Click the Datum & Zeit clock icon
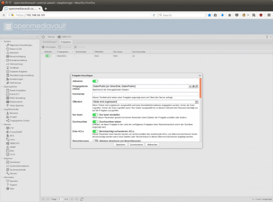Image resolution: width=273 pixels, height=202 pixels. (x=8, y=49)
